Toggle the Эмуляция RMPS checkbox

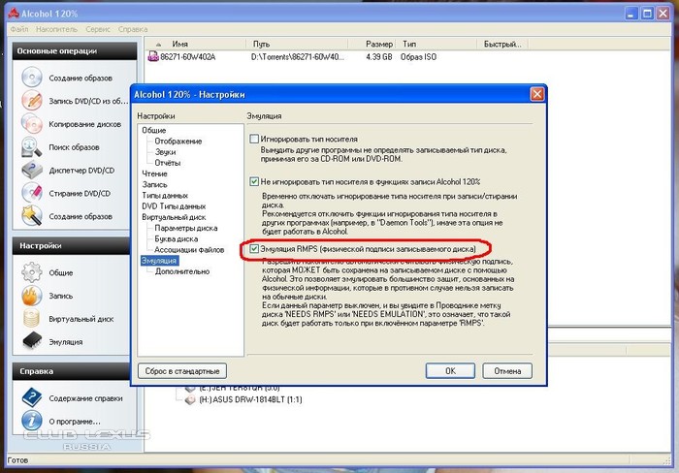(x=254, y=249)
